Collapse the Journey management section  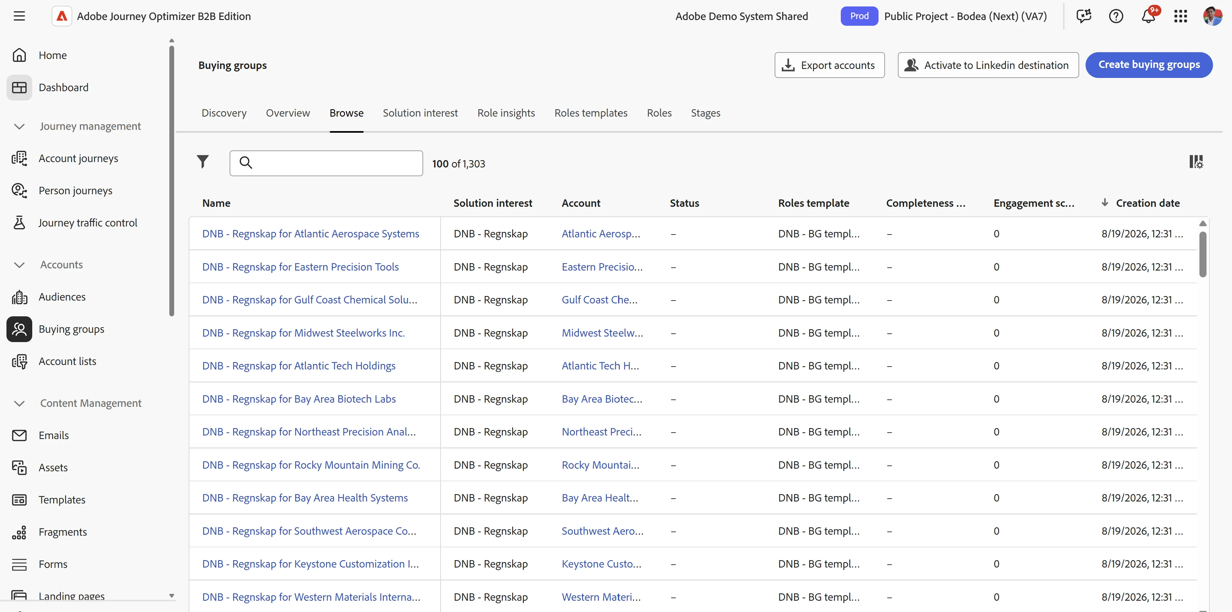tap(19, 126)
